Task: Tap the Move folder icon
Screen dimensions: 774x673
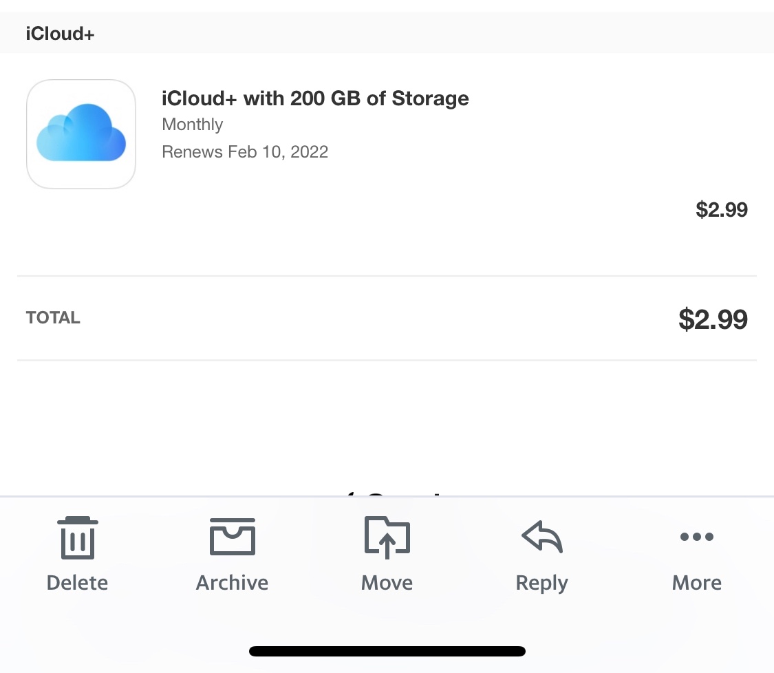Action: click(x=387, y=537)
